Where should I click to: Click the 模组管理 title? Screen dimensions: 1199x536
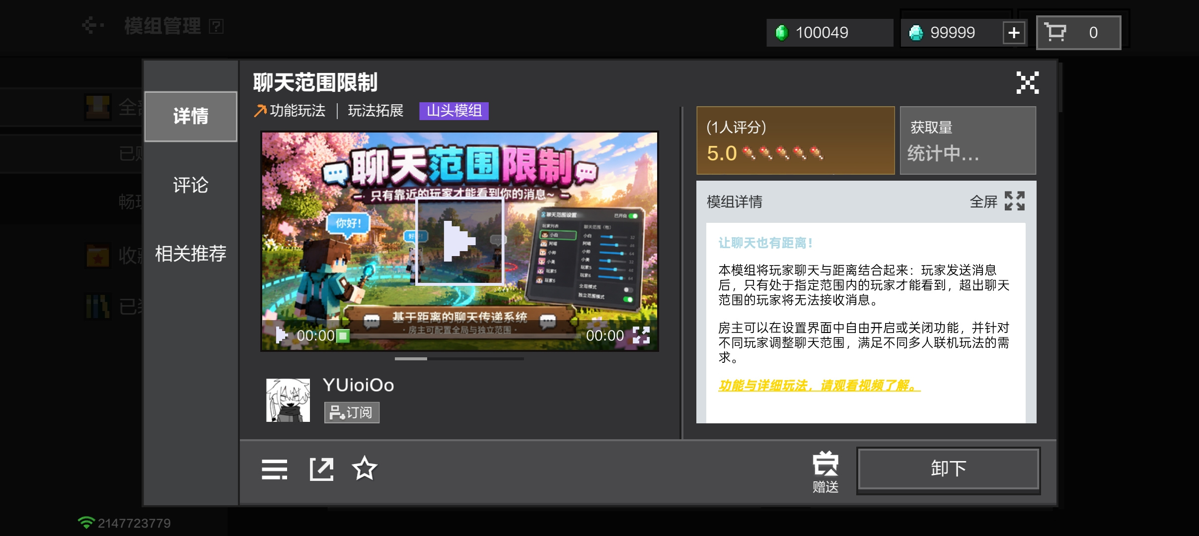162,26
